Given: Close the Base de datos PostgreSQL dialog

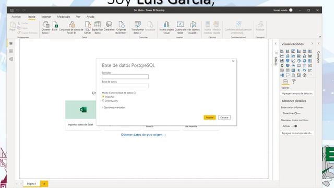Looking at the screenshot, I should pos(233,61).
